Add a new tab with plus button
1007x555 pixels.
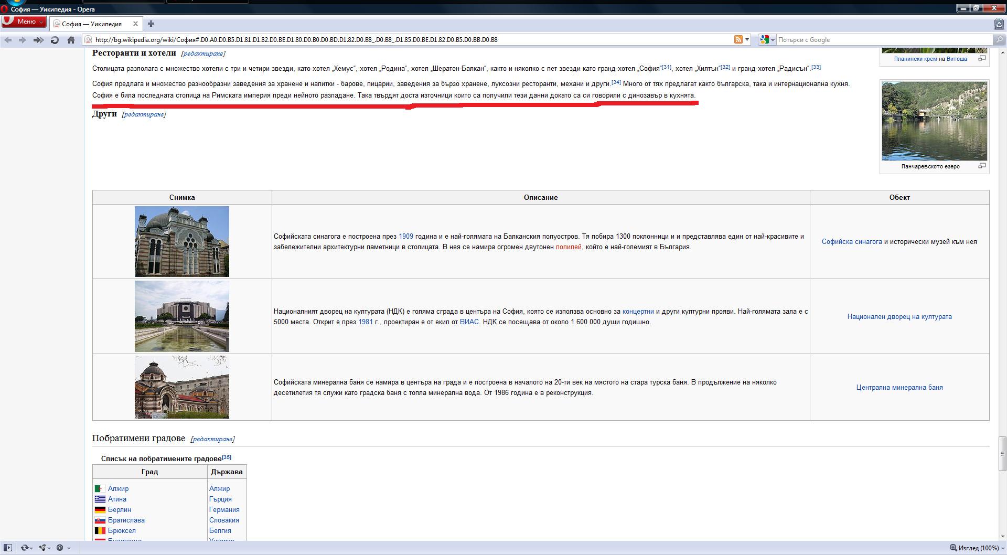click(151, 24)
